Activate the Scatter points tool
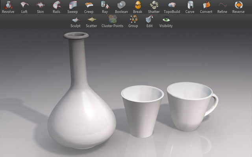The width and height of the screenshot is (252, 157). [x=91, y=22]
